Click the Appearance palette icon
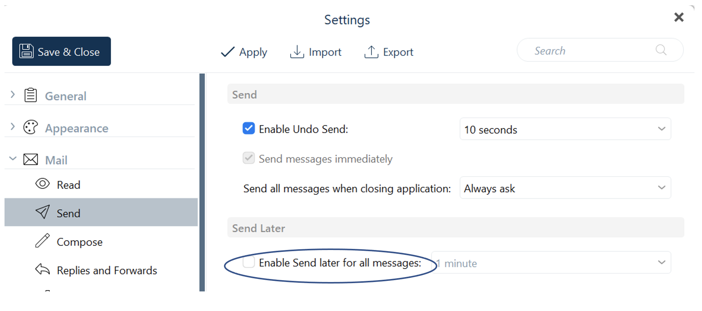Screen dimensions: 702x311 (x=31, y=127)
